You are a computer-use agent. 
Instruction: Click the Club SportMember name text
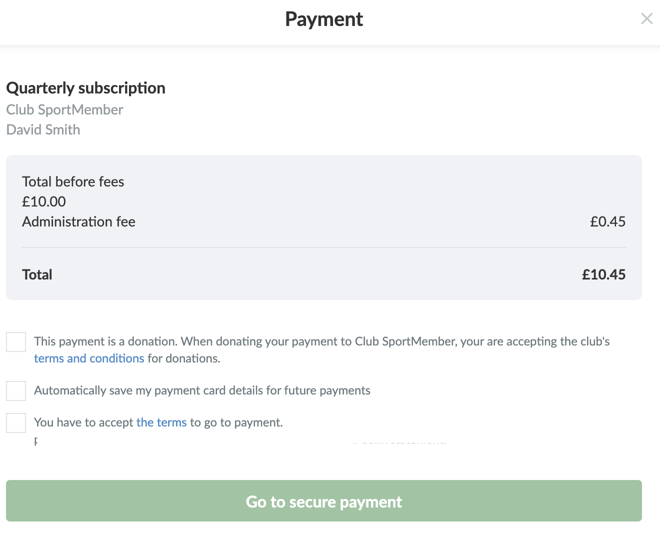[x=64, y=110]
